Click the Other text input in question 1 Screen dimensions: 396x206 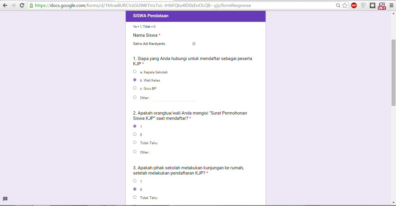point(175,98)
